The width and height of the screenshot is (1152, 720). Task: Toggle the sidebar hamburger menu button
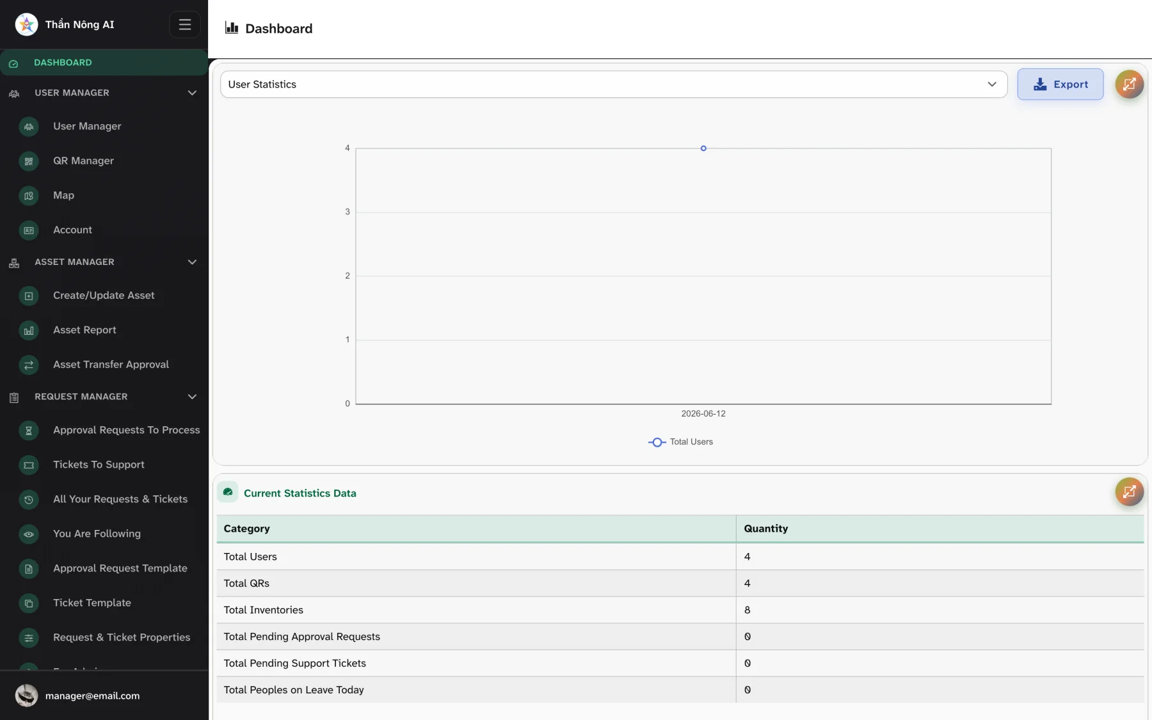coord(185,24)
